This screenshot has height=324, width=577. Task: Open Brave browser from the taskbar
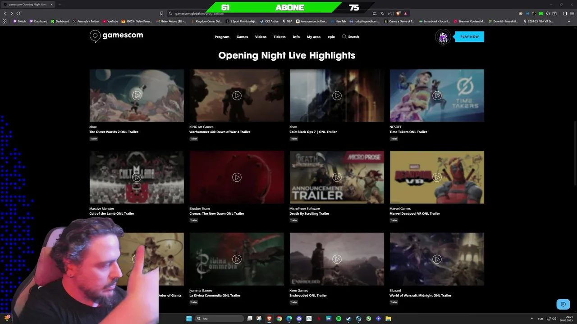tap(269, 319)
